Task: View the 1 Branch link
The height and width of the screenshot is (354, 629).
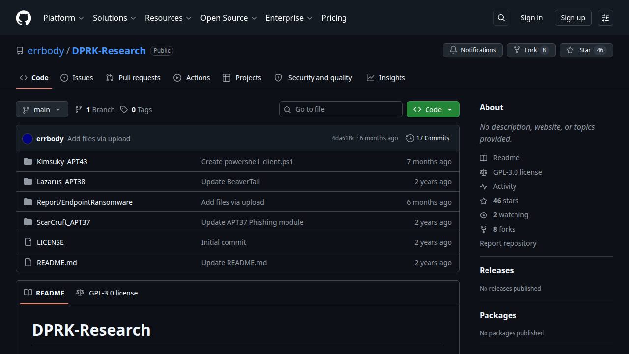Action: (95, 109)
